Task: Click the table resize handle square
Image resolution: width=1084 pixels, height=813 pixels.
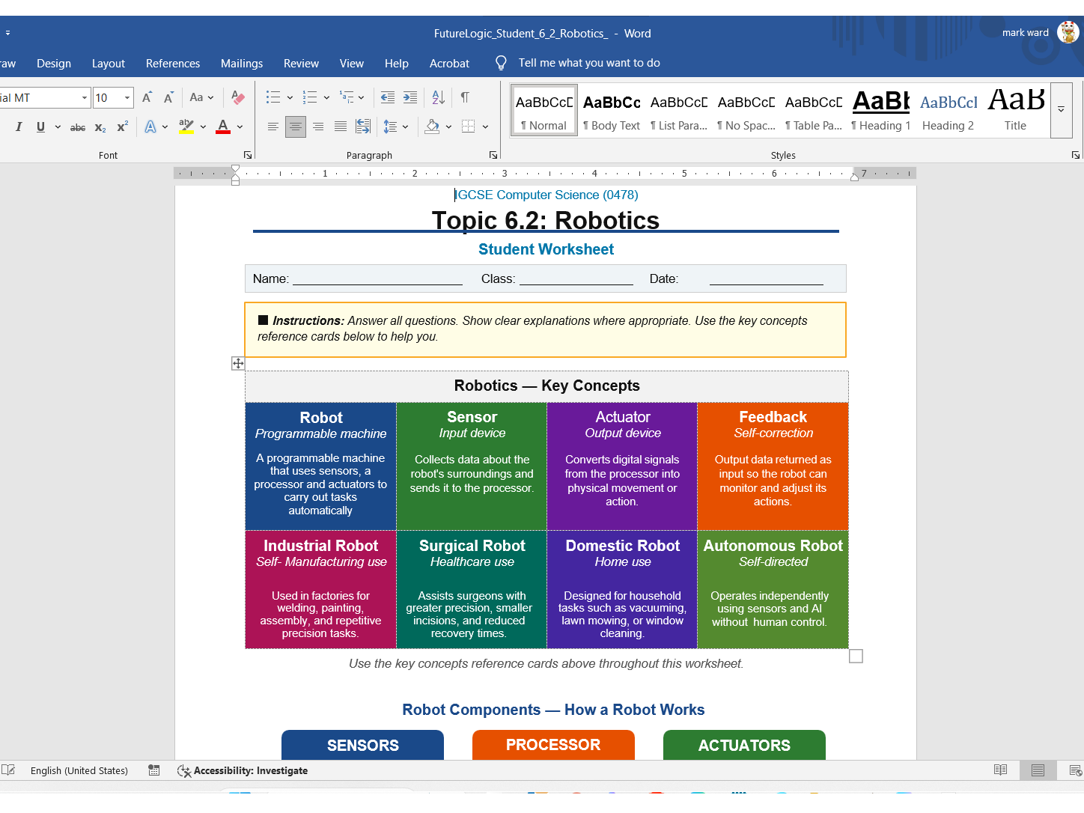Action: (x=856, y=656)
